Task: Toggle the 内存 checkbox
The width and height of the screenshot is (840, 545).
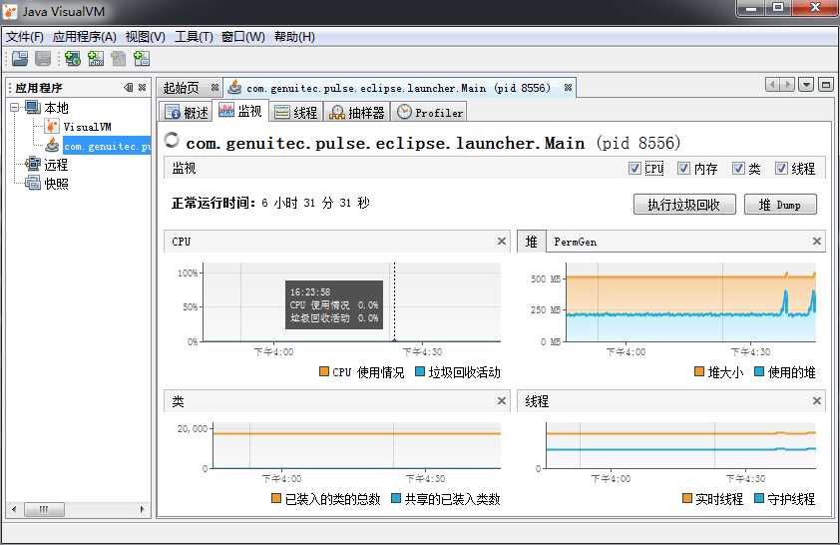Action: click(683, 169)
